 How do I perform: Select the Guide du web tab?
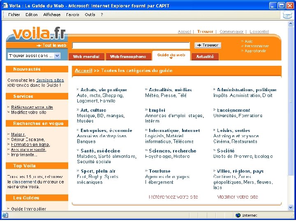tap(171, 55)
